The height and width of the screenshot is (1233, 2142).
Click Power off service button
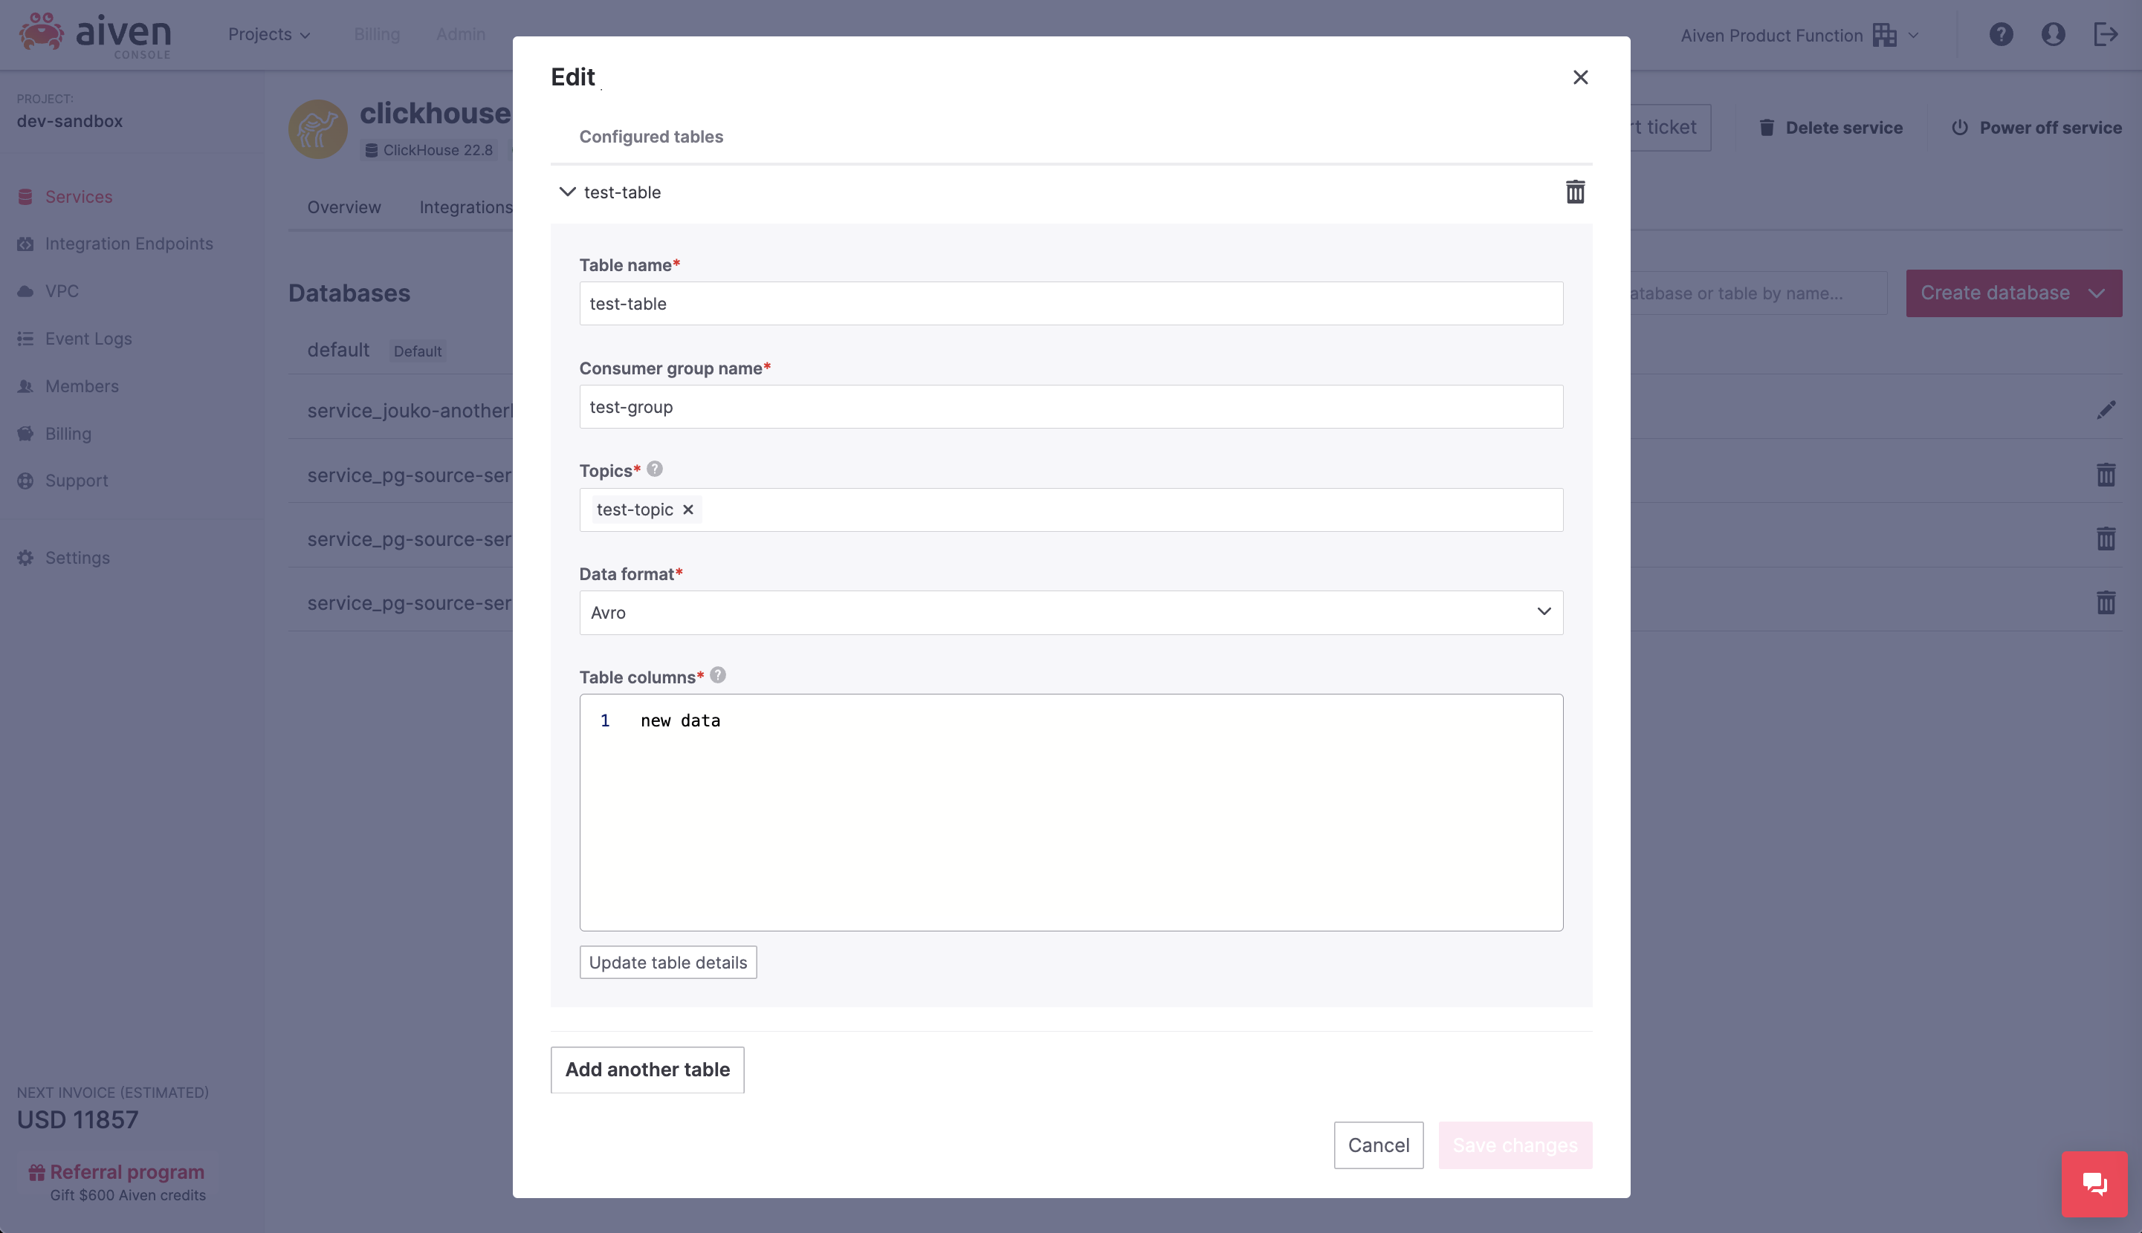coord(2036,128)
